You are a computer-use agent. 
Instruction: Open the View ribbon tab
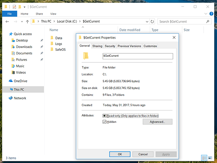click(x=53, y=14)
